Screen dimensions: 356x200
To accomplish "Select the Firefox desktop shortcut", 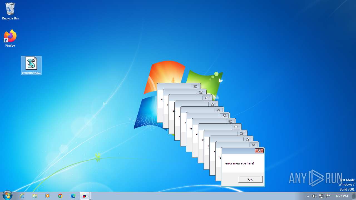I will pos(10,39).
